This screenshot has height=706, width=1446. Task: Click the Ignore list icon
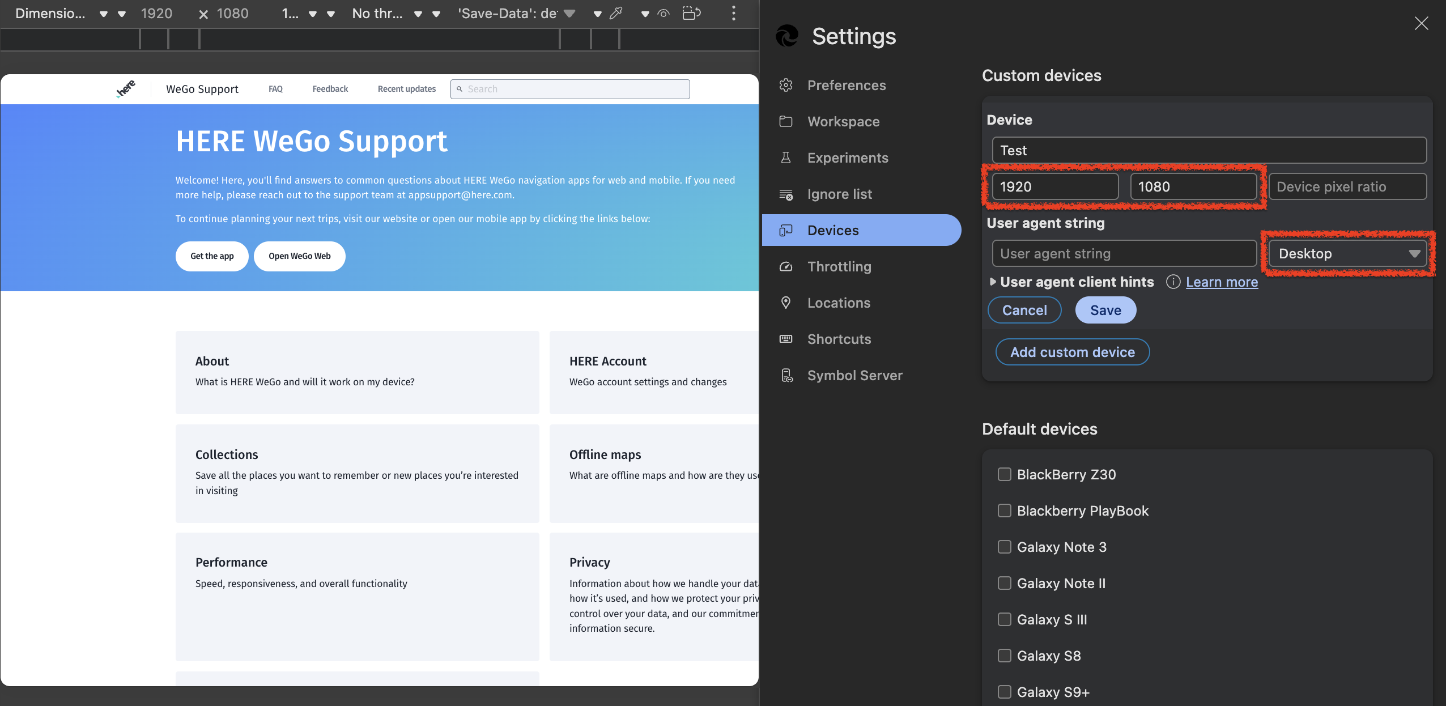[x=786, y=194]
